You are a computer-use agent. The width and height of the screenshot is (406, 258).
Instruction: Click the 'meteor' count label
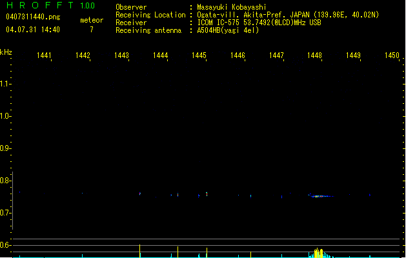[92, 20]
